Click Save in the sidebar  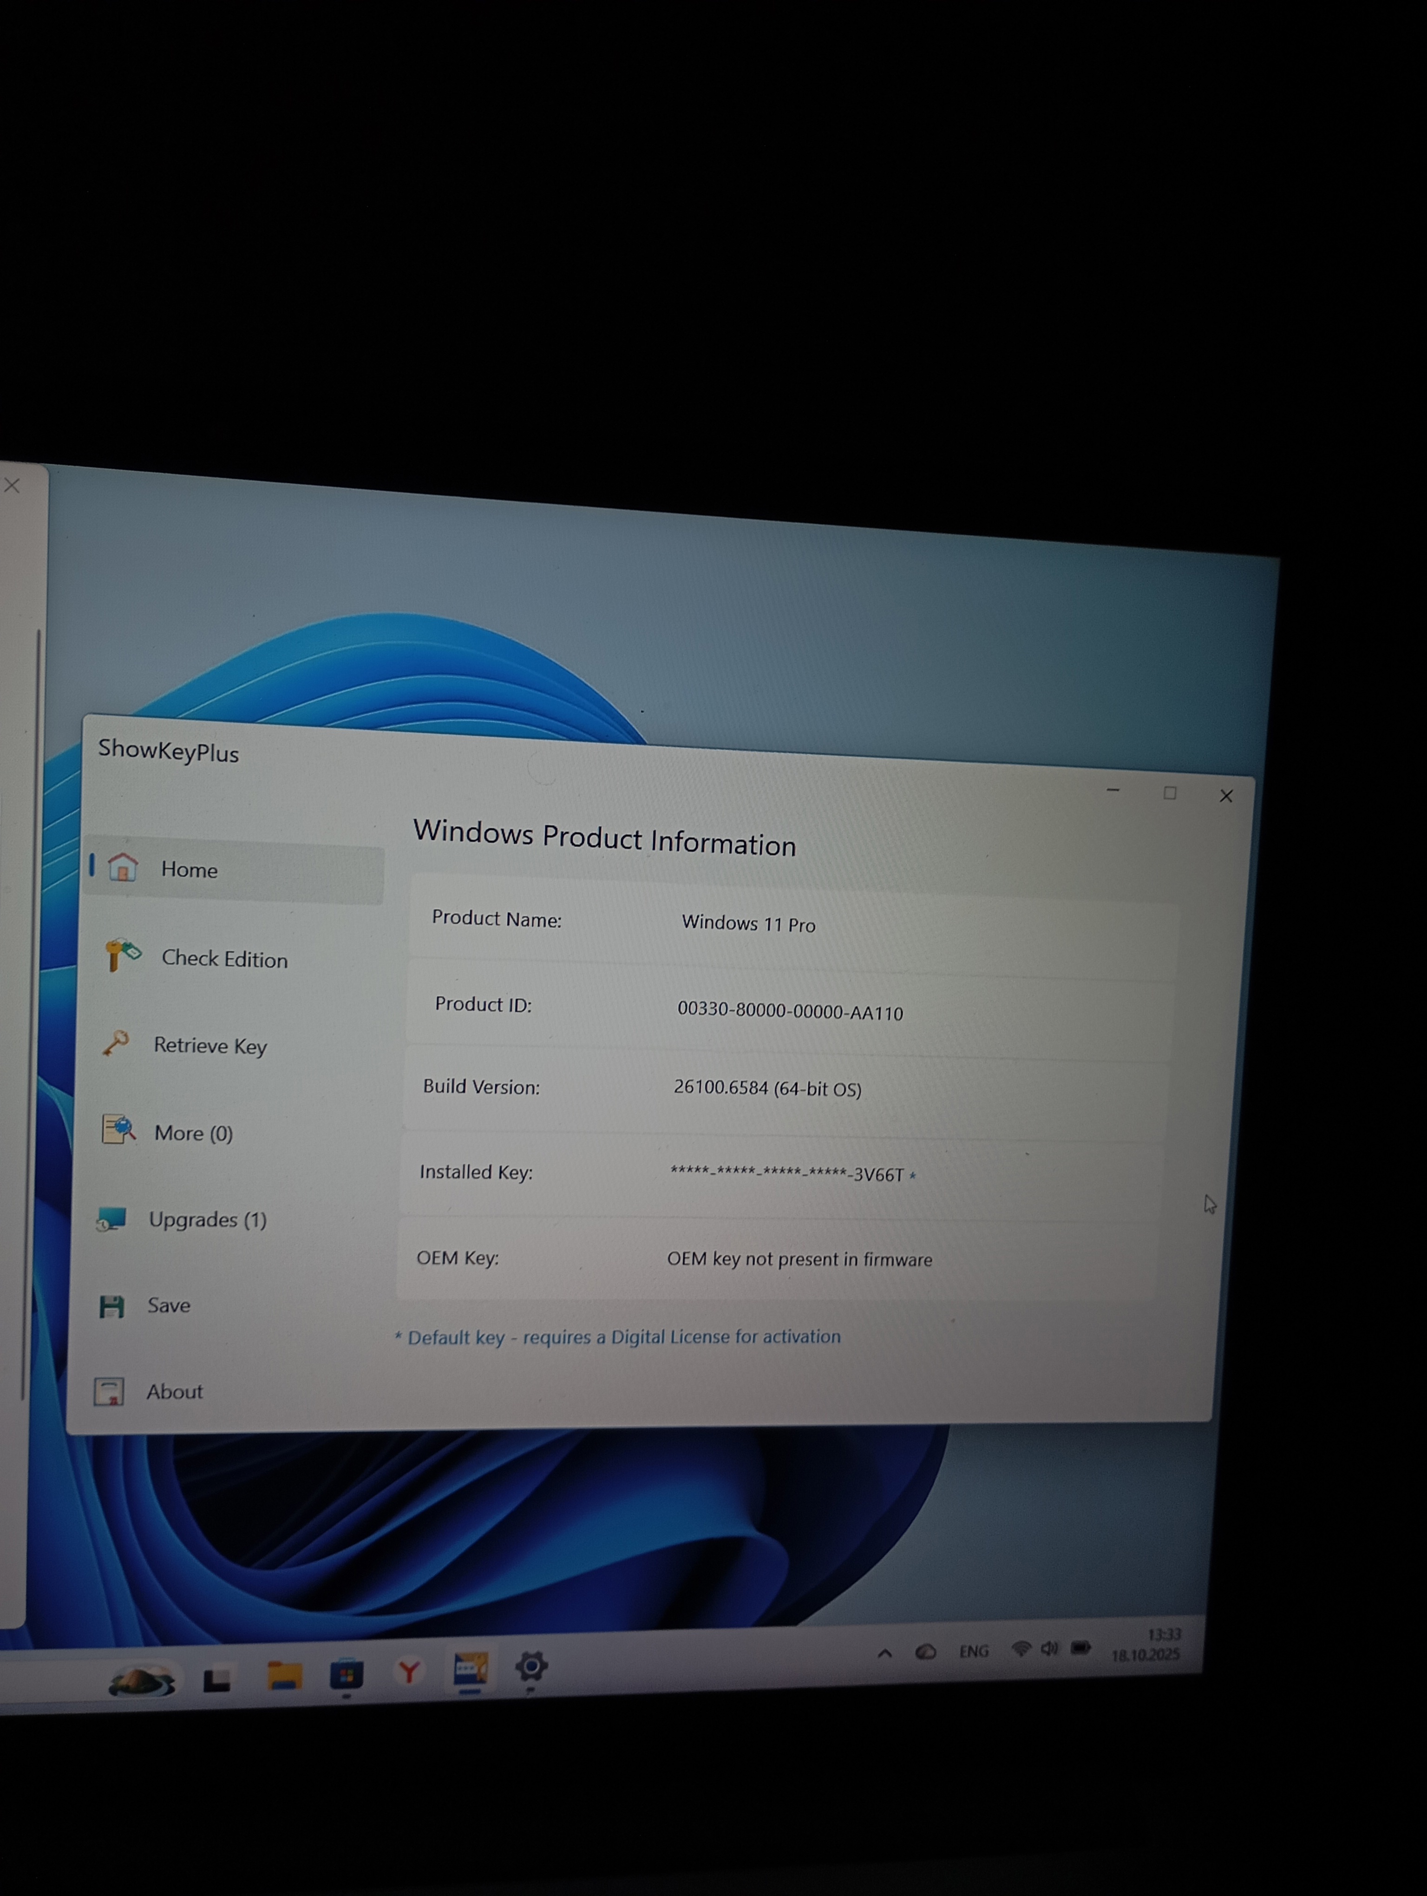[x=169, y=1305]
